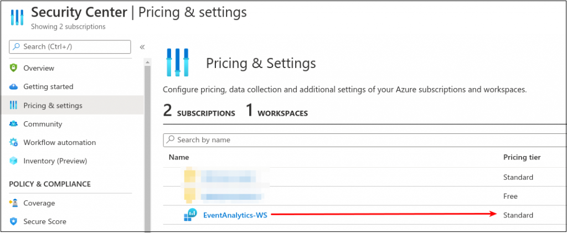The image size is (567, 233).
Task: Click the Getting started cloud icon
Action: coord(14,87)
